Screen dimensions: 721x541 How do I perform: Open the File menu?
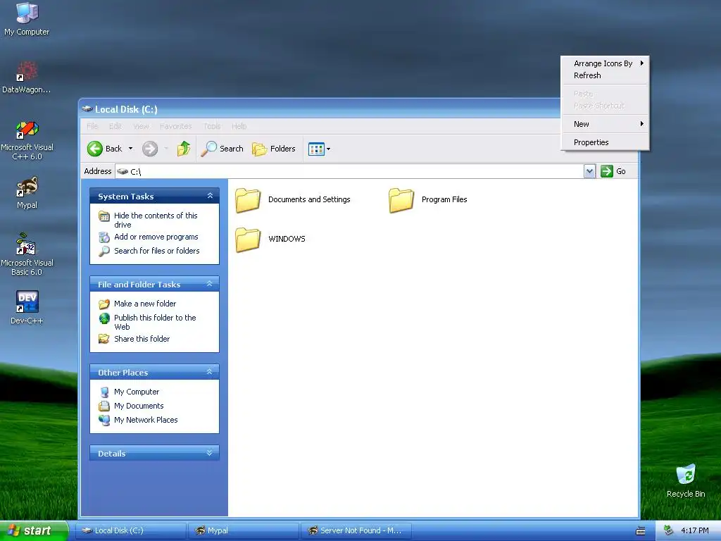(92, 126)
